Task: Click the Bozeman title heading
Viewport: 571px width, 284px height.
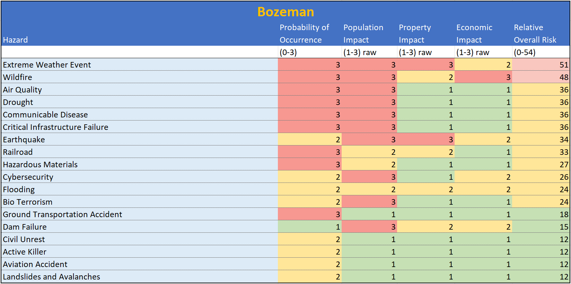Action: point(285,12)
